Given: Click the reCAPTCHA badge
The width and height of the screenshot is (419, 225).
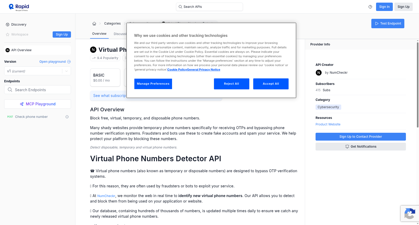Looking at the screenshot, I should click(x=410, y=214).
